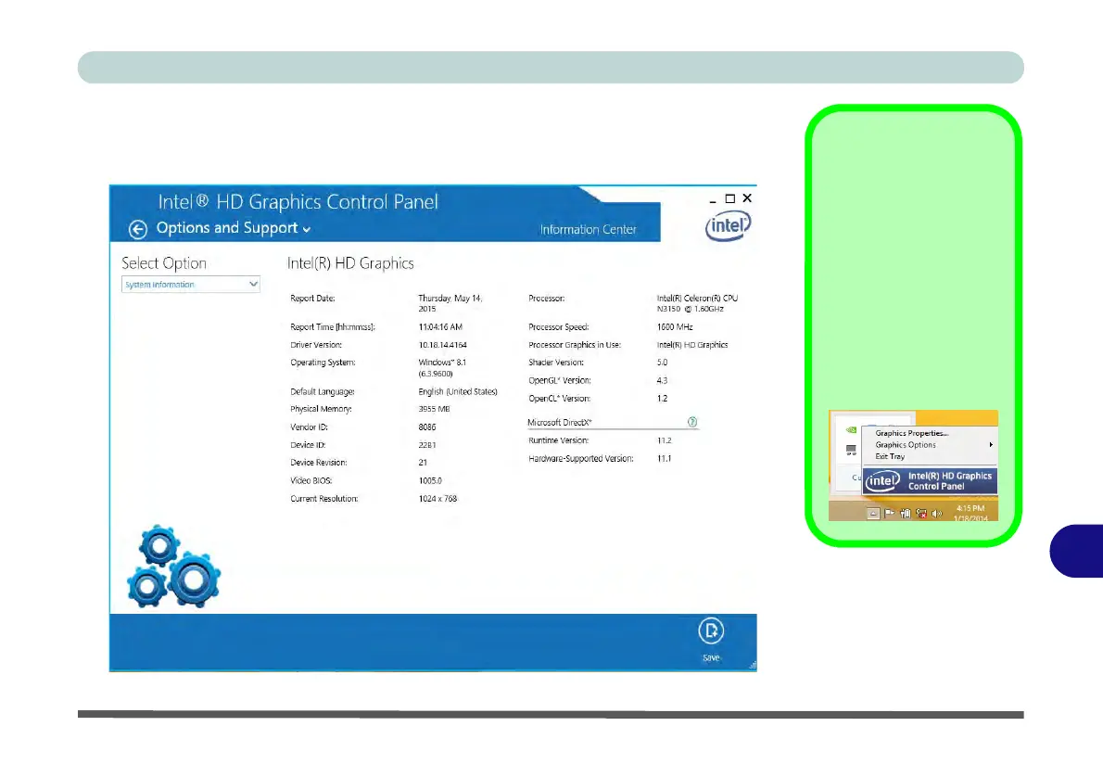Click the '3955 MB' physical memory value
1103x777 pixels.
(434, 409)
